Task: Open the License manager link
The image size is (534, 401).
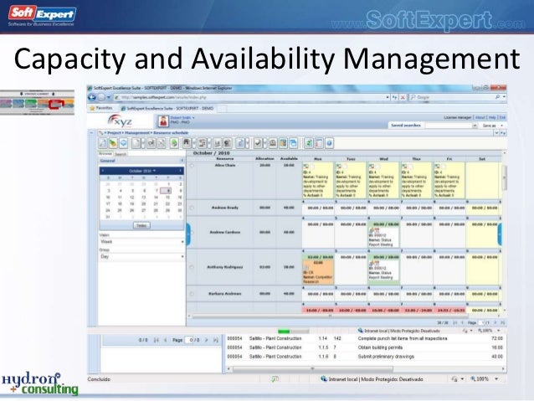Action: pos(457,117)
